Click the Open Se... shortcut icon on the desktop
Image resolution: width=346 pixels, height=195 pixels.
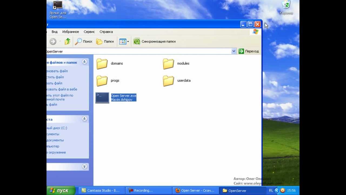58,10
